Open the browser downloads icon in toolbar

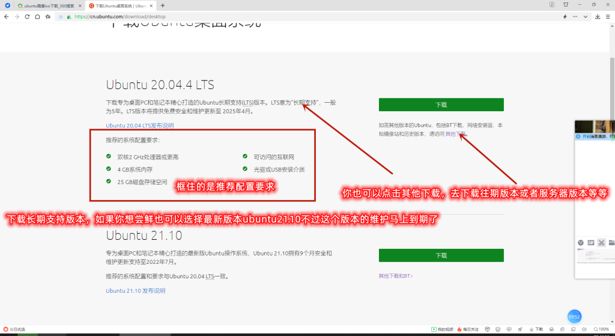[x=598, y=17]
